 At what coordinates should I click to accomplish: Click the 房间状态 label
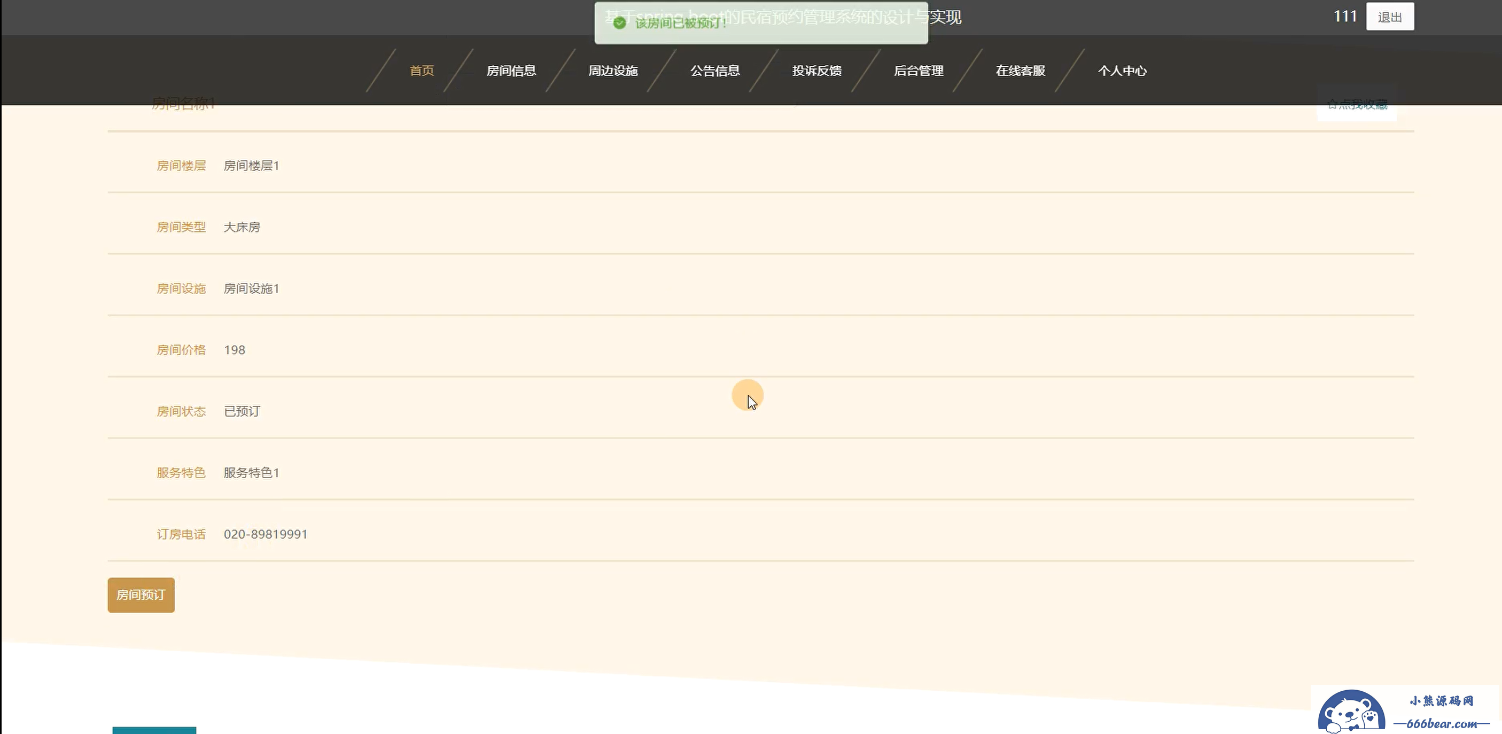click(181, 411)
